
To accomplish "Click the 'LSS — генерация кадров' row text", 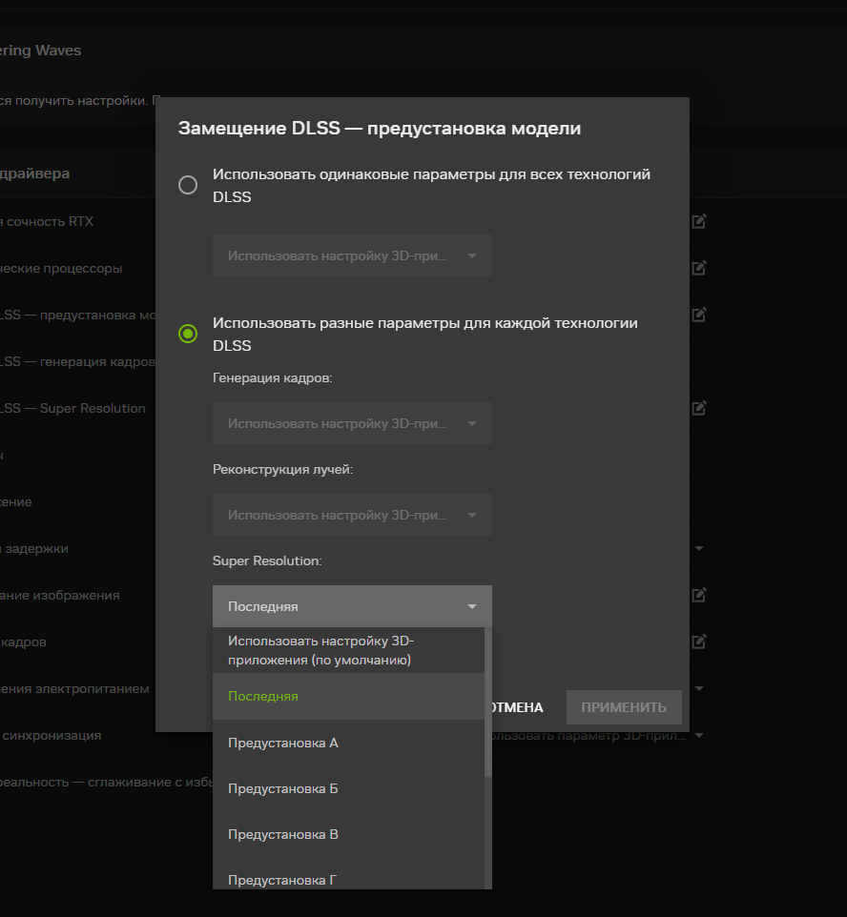I will click(x=77, y=361).
